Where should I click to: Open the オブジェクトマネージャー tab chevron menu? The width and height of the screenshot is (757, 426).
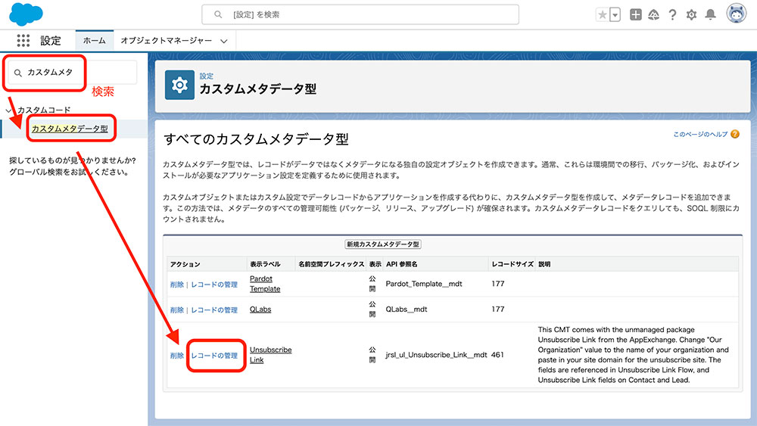tap(224, 42)
